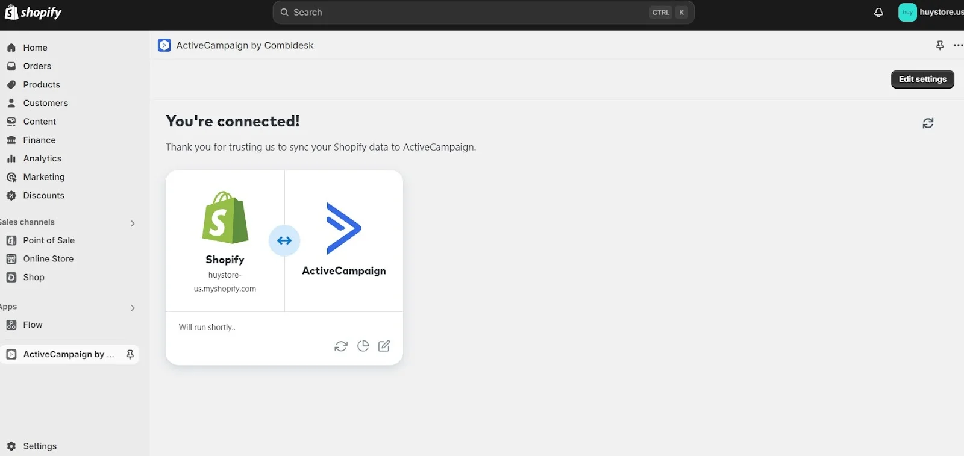
Task: Open ActiveCampaign by Combidesk sidebar item
Action: point(68,354)
